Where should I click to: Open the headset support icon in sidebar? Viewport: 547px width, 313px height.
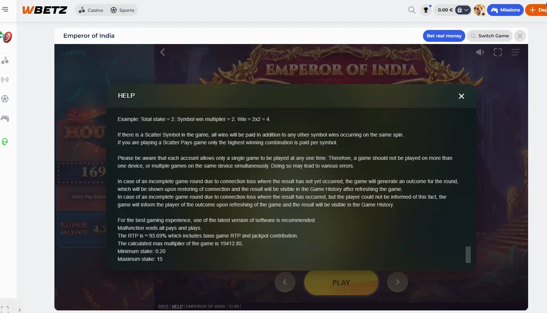click(5, 142)
